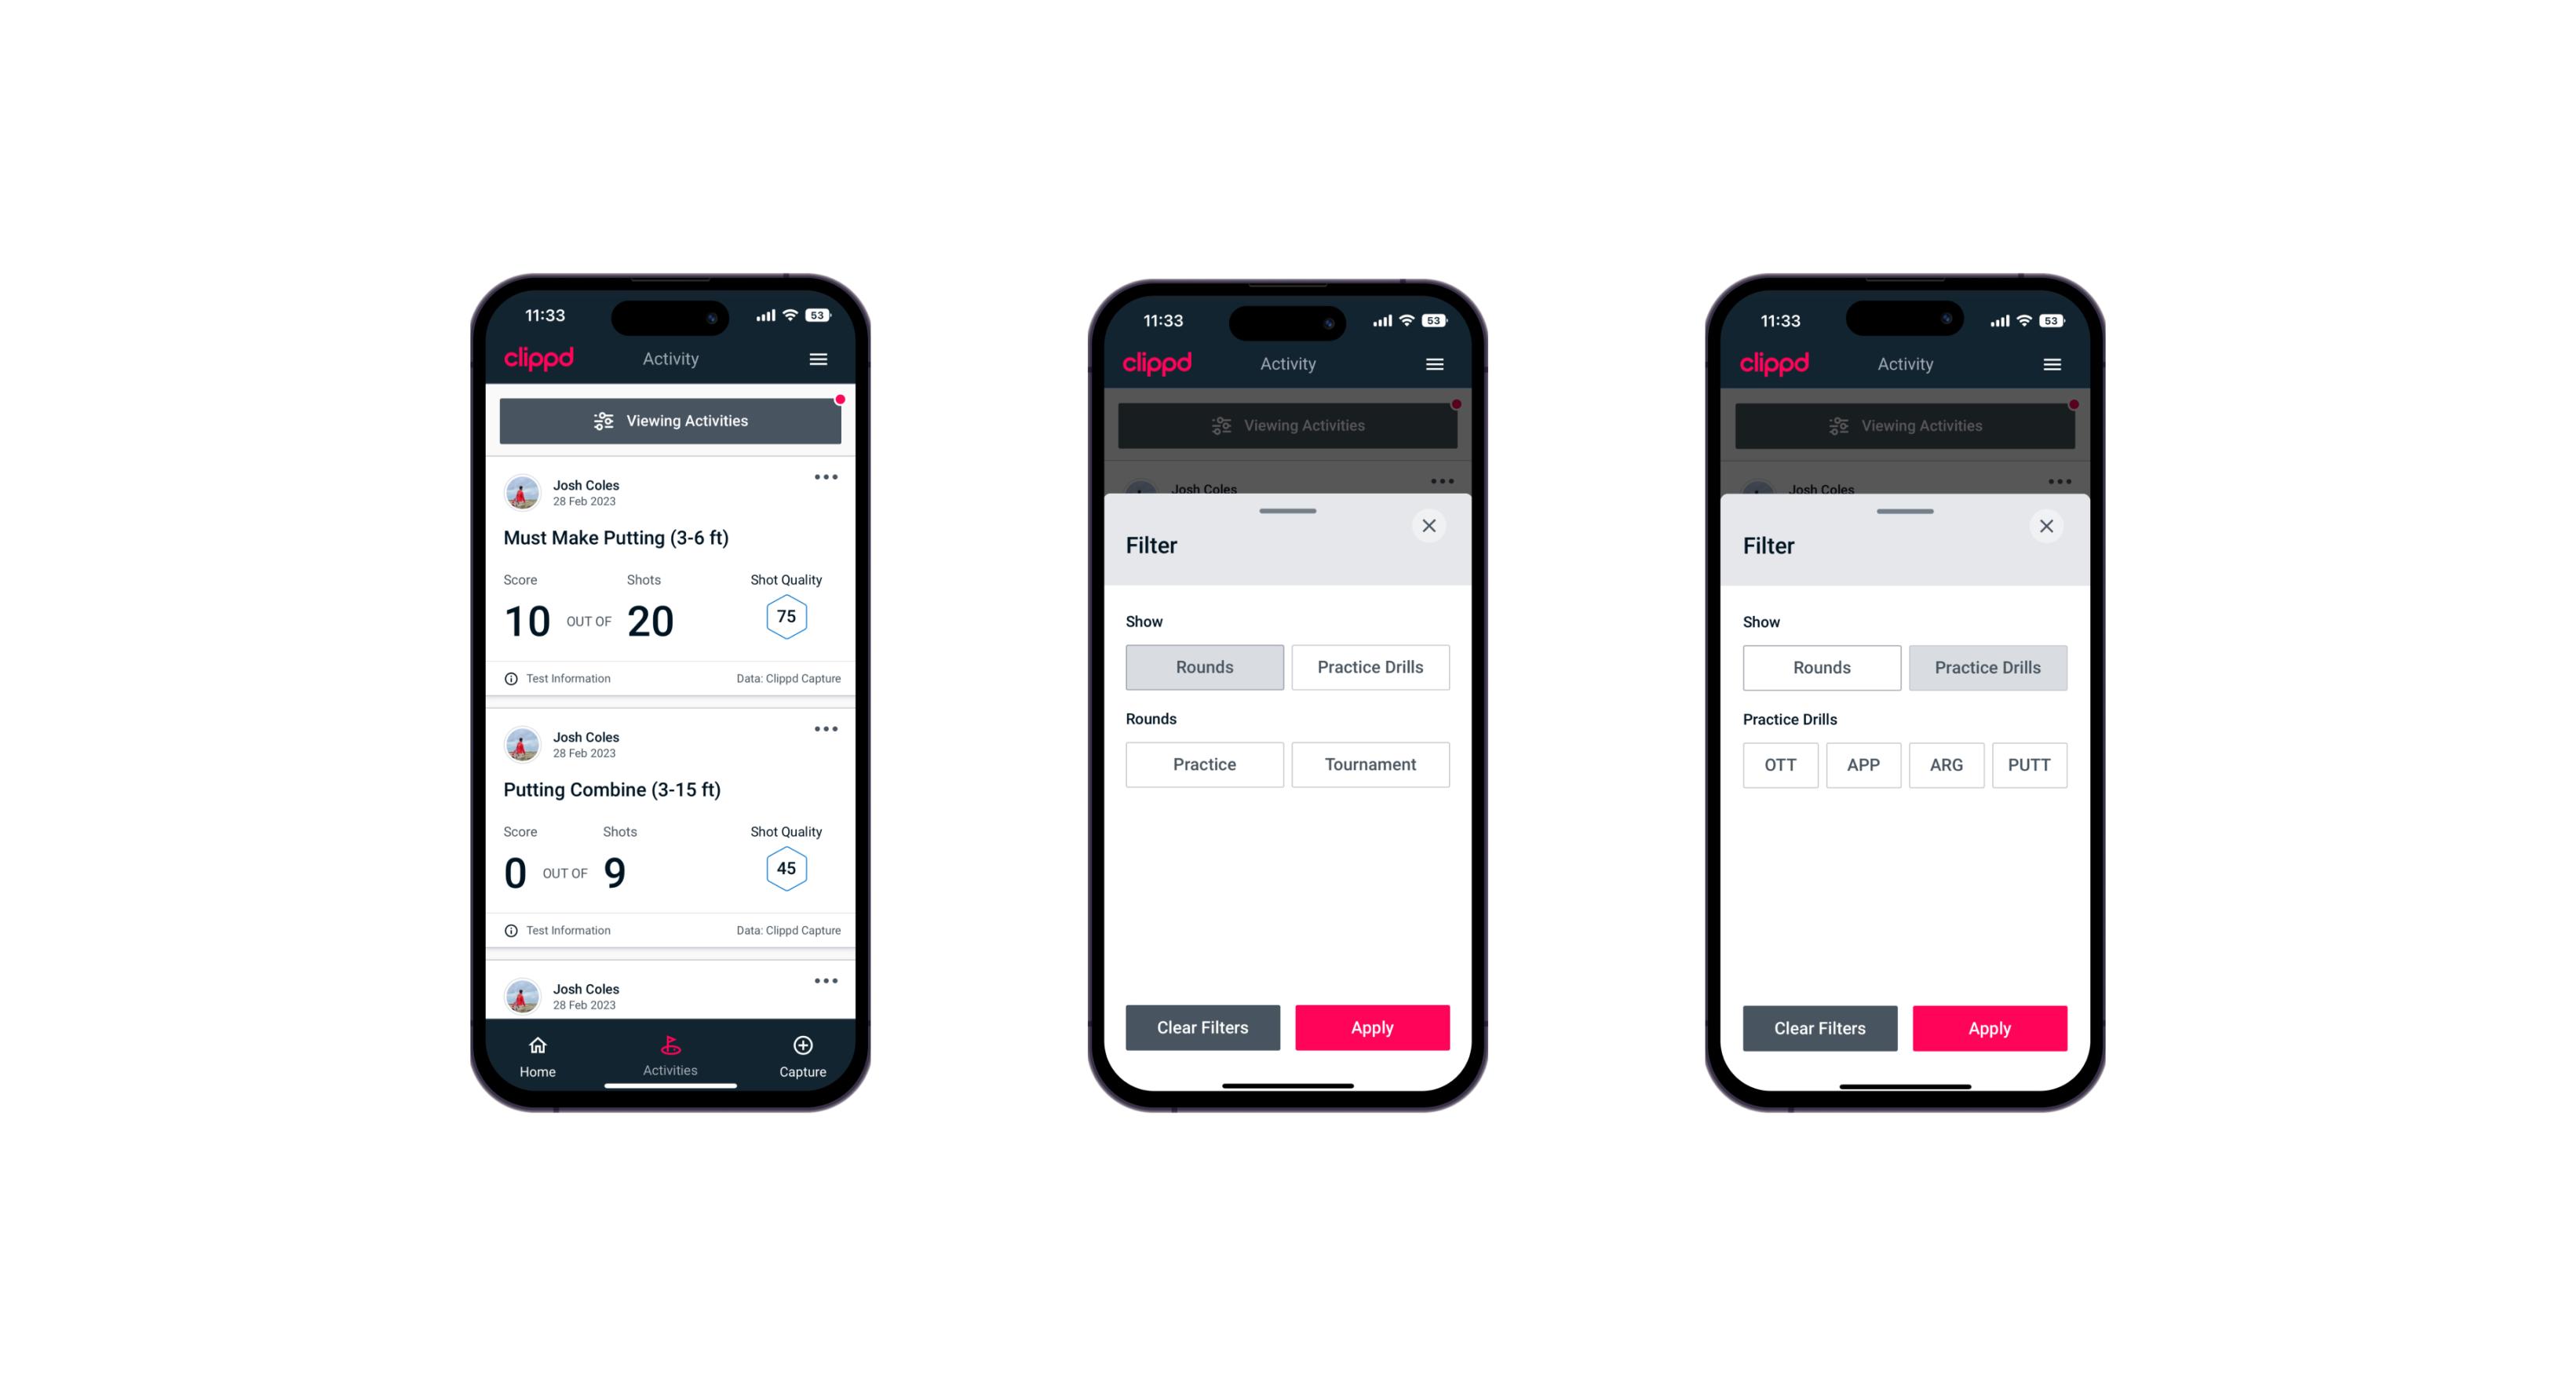This screenshot has width=2576, height=1386.
Task: Select the PUTT practice drill filter
Action: (x=2037, y=764)
